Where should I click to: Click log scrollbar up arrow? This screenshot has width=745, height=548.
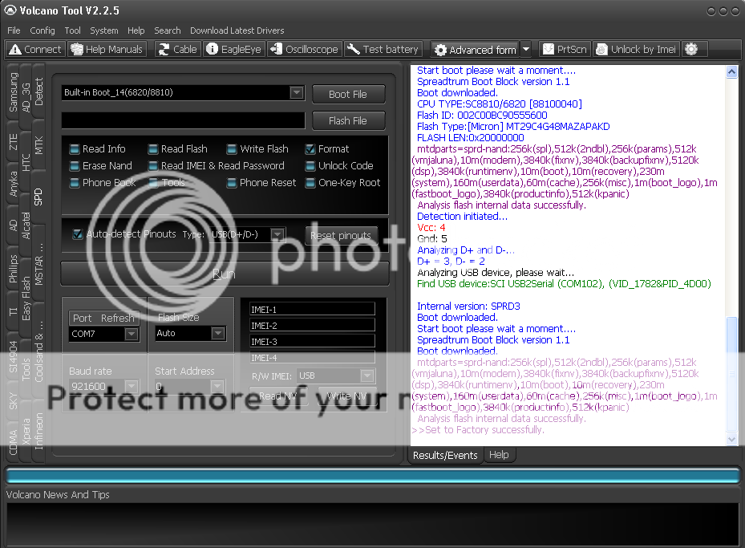(731, 71)
